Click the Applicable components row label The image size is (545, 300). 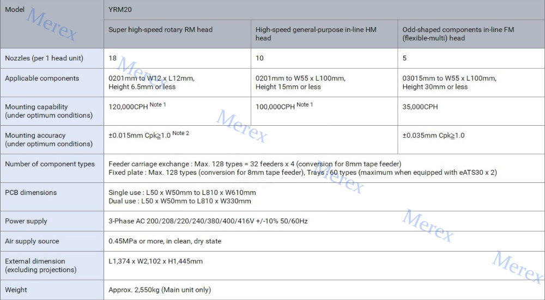point(42,78)
